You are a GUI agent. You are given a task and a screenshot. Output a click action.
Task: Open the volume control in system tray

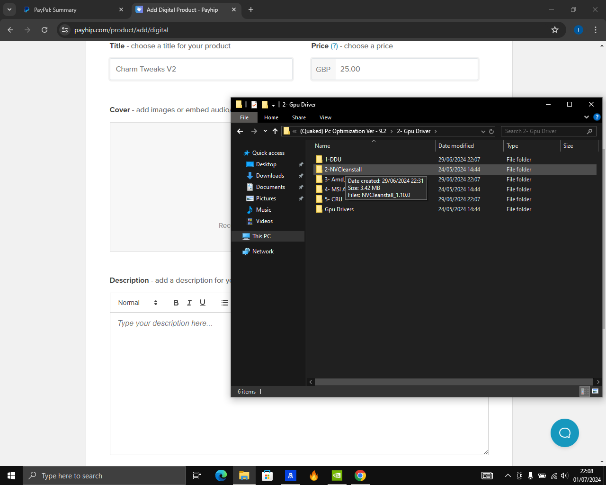pos(564,476)
